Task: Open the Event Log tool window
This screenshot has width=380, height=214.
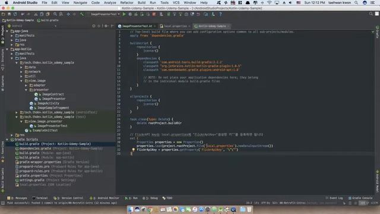Action: (334, 198)
